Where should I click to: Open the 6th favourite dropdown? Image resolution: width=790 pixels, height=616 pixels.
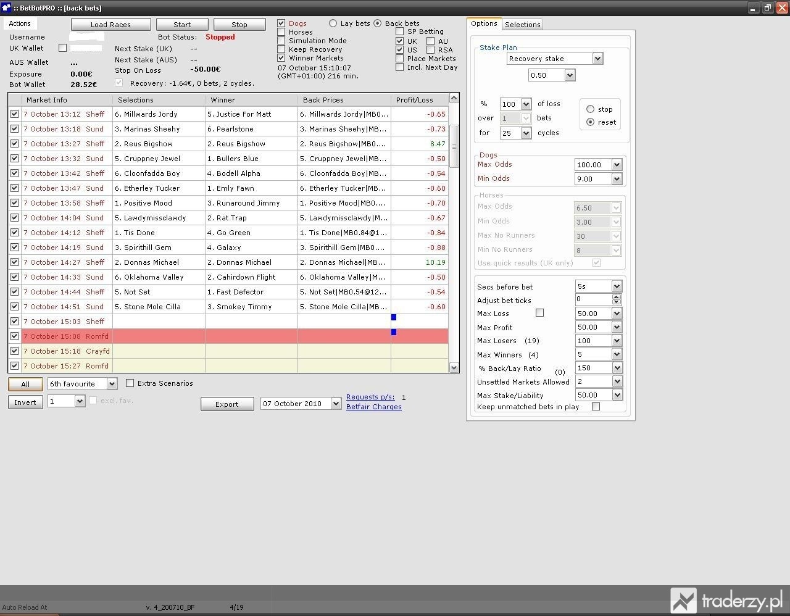pyautogui.click(x=112, y=383)
